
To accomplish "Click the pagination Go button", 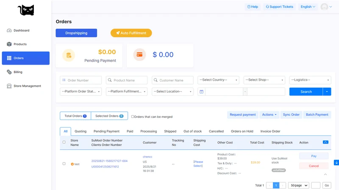I will (327, 185).
